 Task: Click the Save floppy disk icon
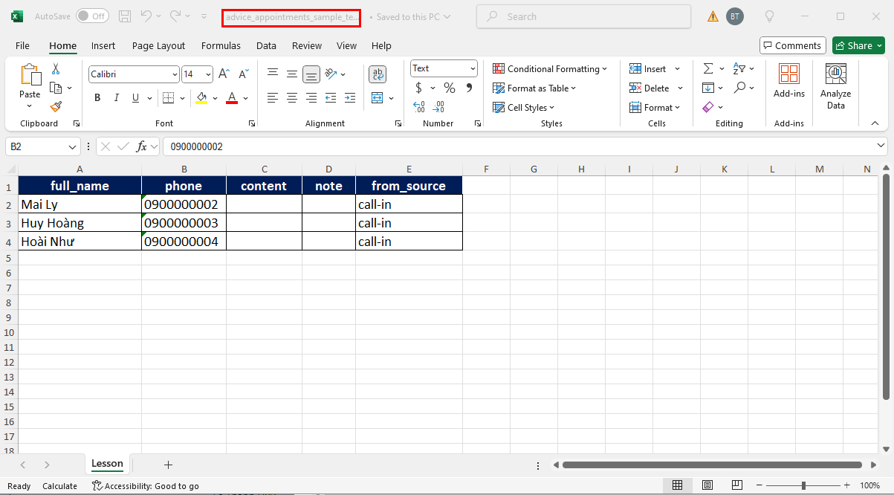point(125,16)
